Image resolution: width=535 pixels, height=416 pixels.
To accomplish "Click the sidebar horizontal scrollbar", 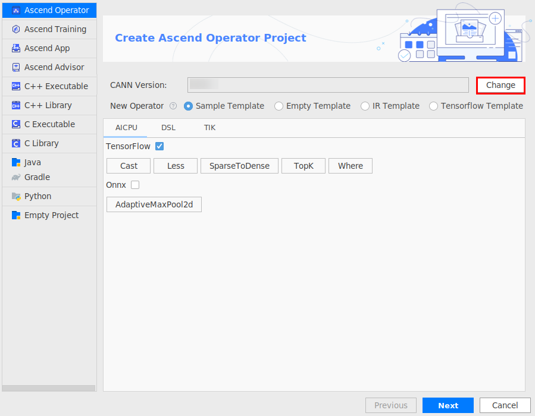I will coord(49,389).
